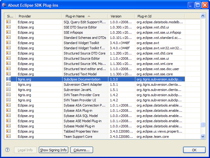
Task: Click signed icon for Structured Source XML Model row
Action: pyautogui.click(x=9, y=63)
